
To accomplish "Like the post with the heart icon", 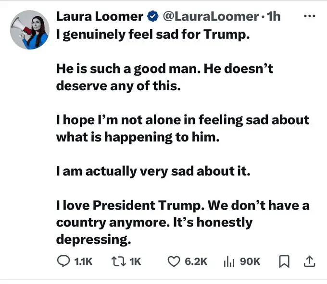I will click(173, 261).
